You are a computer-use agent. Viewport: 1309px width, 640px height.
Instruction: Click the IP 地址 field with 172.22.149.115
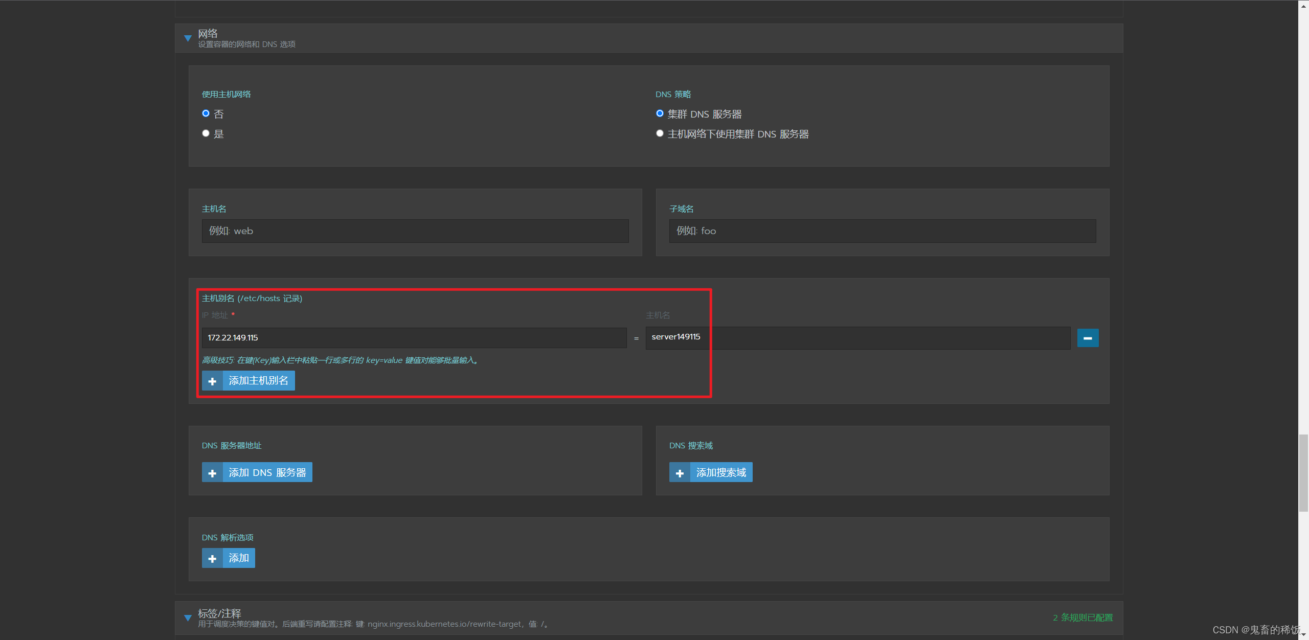414,337
